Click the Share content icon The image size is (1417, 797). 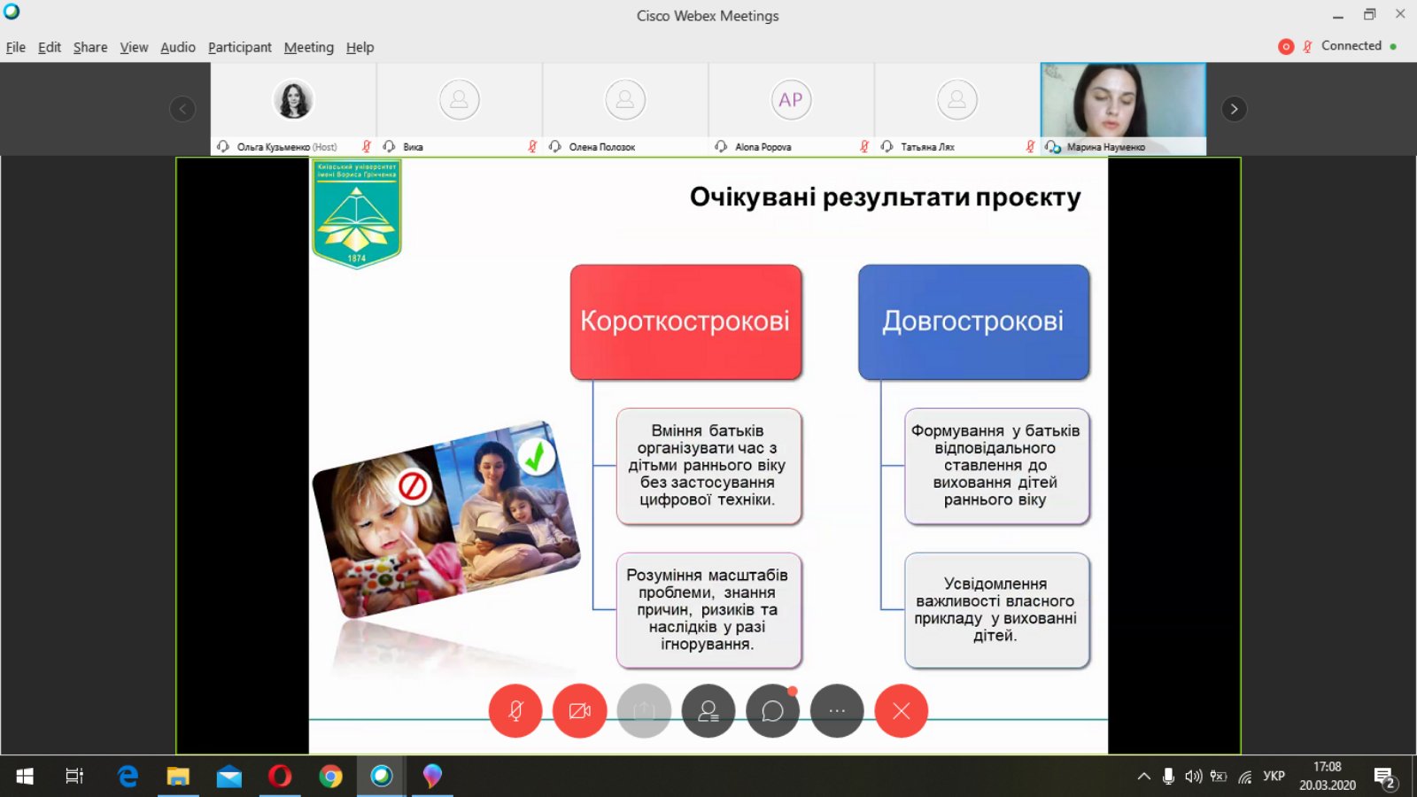[x=644, y=710]
